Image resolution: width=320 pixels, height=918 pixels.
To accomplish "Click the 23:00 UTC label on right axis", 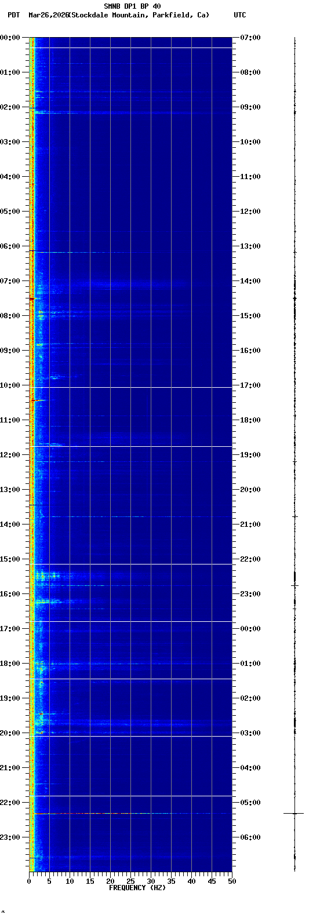I will 250,593.
